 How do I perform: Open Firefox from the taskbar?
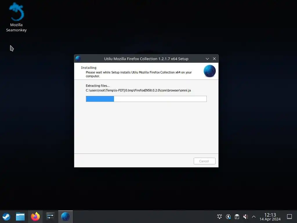35,217
